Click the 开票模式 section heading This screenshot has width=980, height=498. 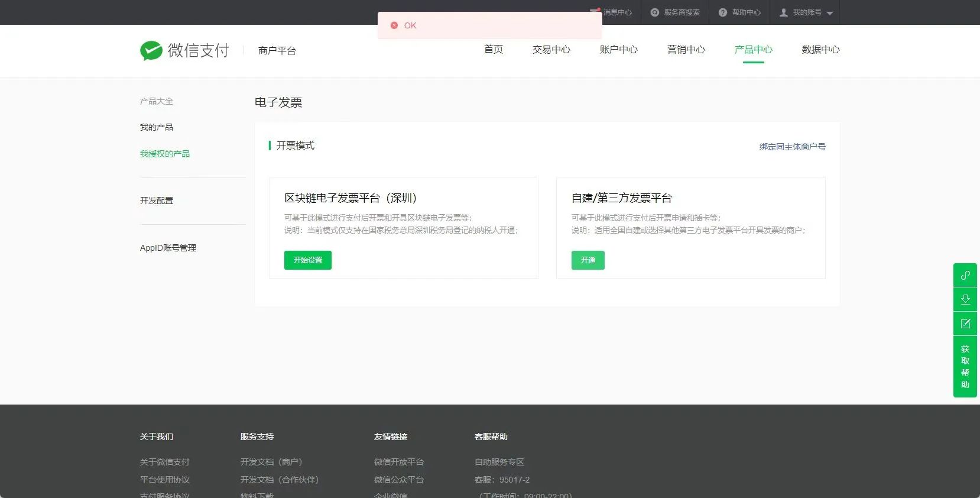[x=296, y=145]
